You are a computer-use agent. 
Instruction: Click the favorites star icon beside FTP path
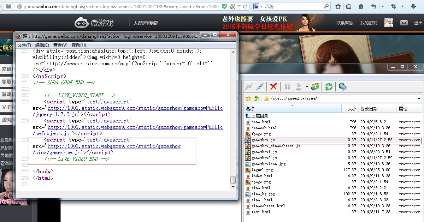tap(248, 98)
